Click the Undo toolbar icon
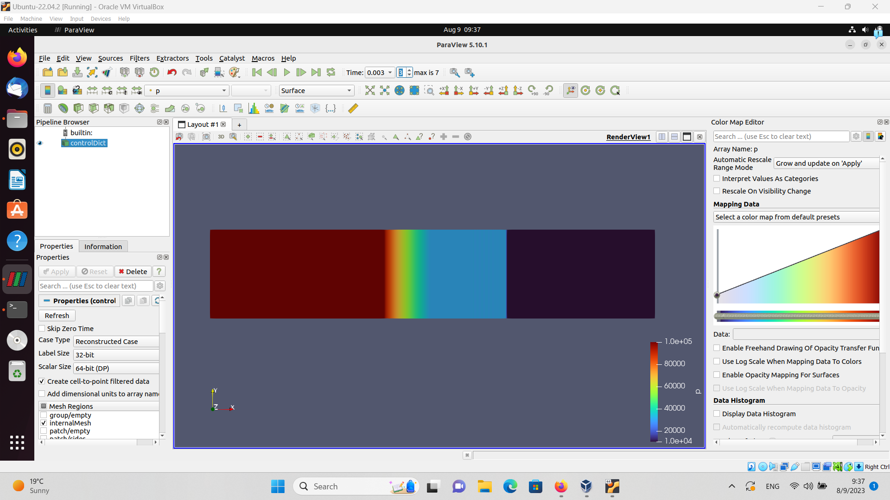 [x=172, y=72]
